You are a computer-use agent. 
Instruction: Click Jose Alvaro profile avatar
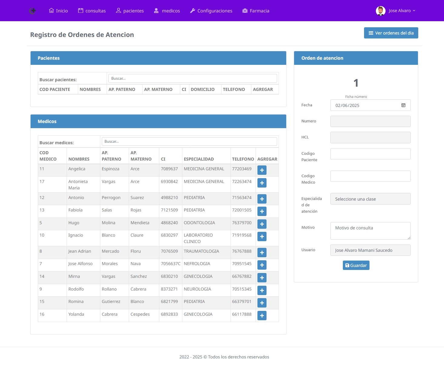[x=380, y=11]
